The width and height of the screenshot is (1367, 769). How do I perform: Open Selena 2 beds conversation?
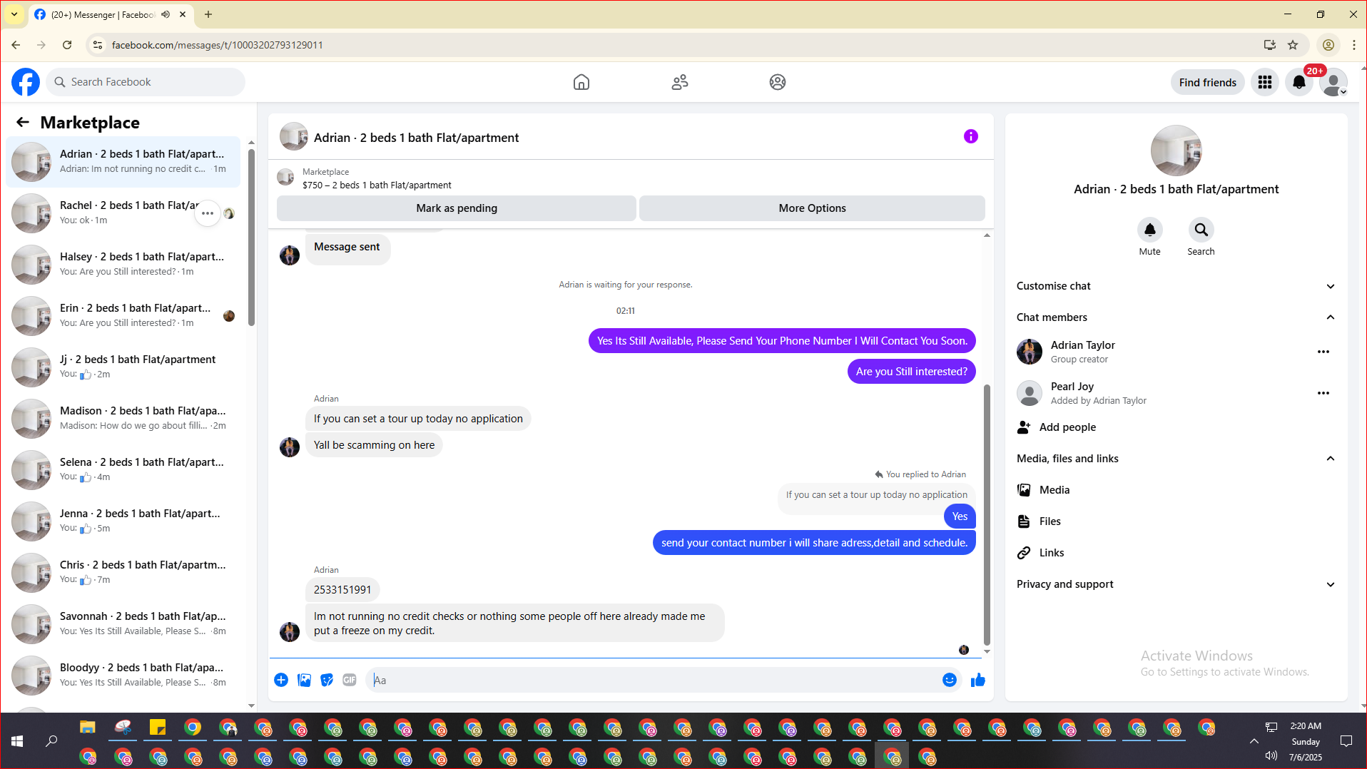[123, 469]
